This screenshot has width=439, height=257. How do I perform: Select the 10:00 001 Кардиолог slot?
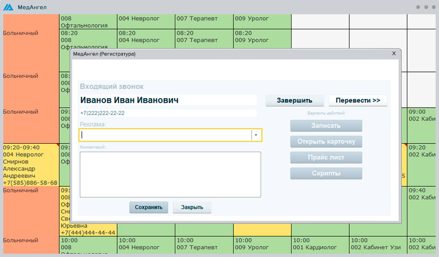point(320,245)
